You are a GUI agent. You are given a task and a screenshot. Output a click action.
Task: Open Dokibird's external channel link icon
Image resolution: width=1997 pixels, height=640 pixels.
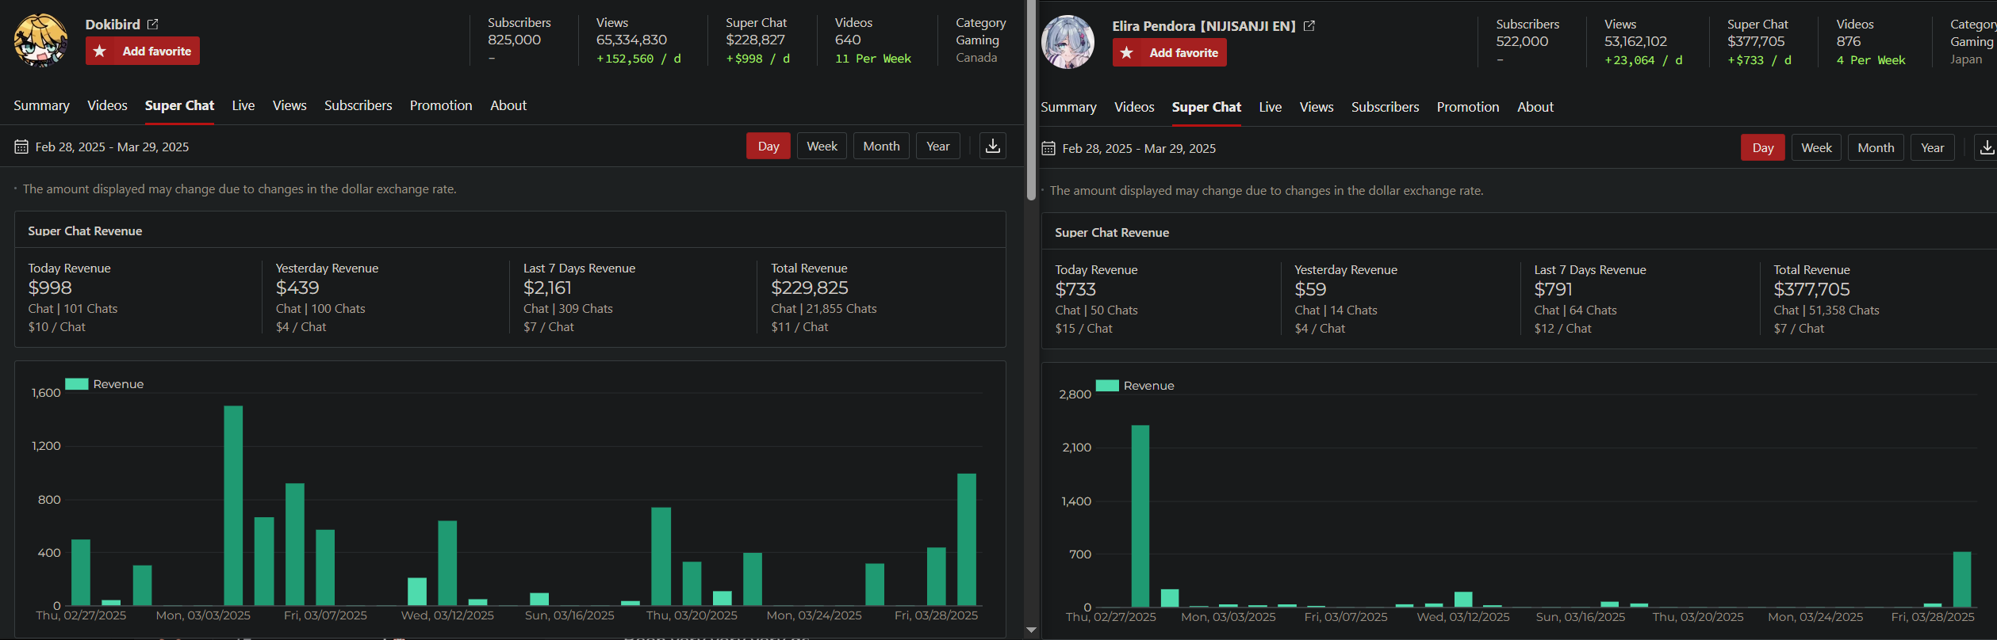pos(153,25)
